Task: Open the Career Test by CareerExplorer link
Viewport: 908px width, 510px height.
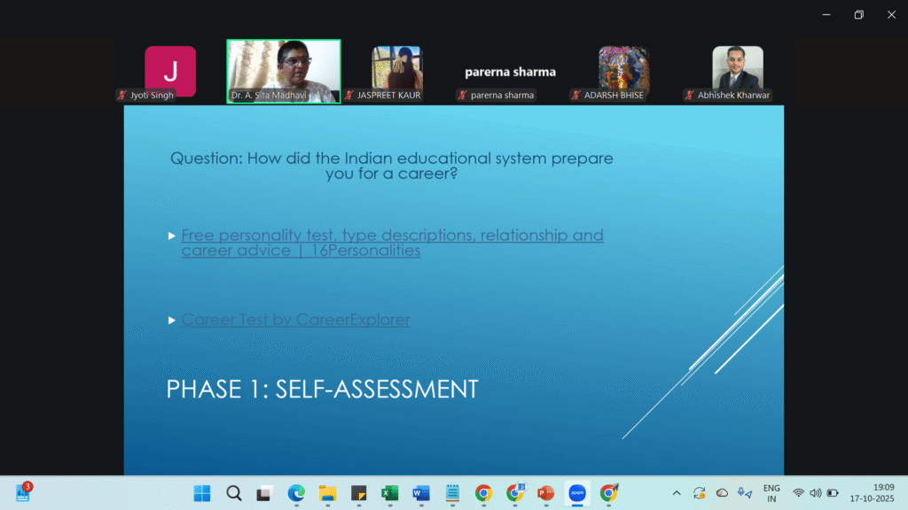Action: click(295, 320)
